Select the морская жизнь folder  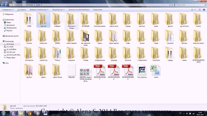point(198,37)
